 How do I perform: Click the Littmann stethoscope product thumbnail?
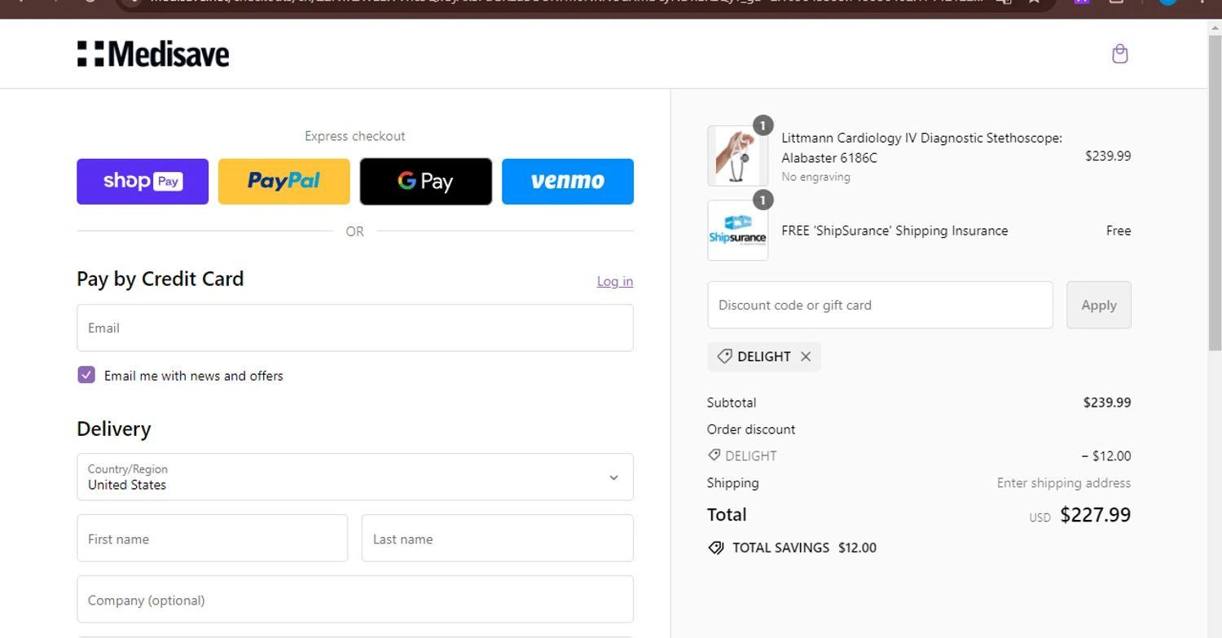coord(737,156)
